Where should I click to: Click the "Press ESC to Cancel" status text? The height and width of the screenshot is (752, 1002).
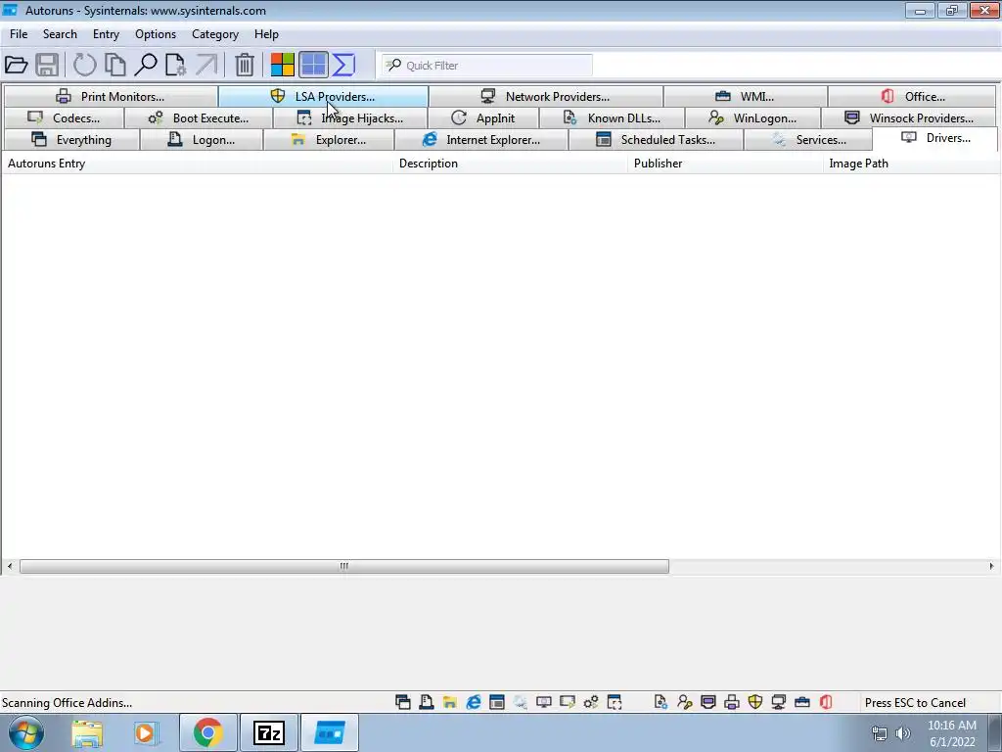(x=915, y=703)
